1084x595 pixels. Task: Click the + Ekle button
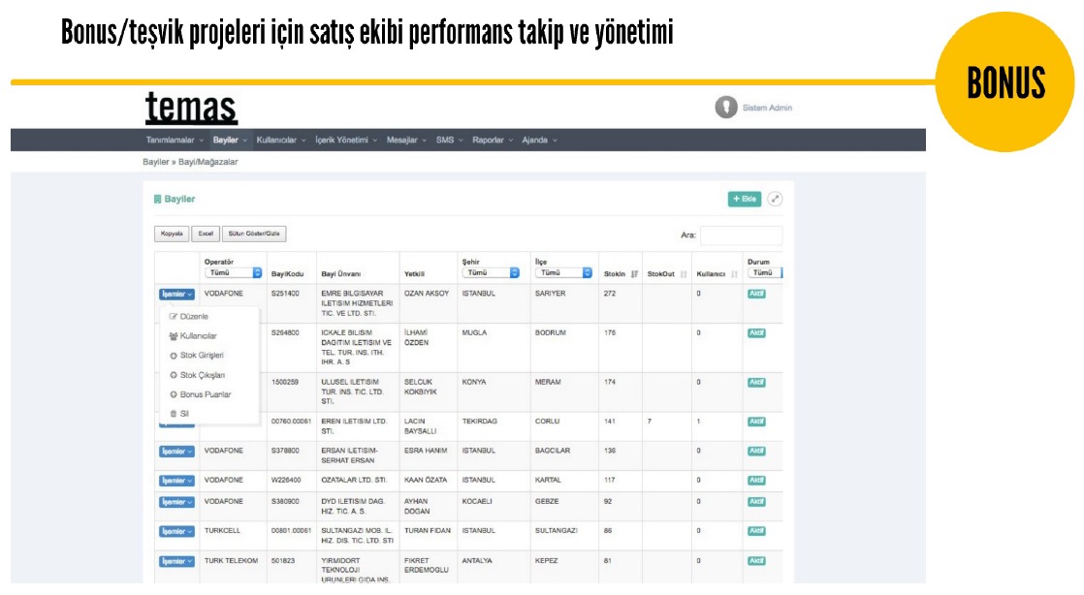[745, 199]
